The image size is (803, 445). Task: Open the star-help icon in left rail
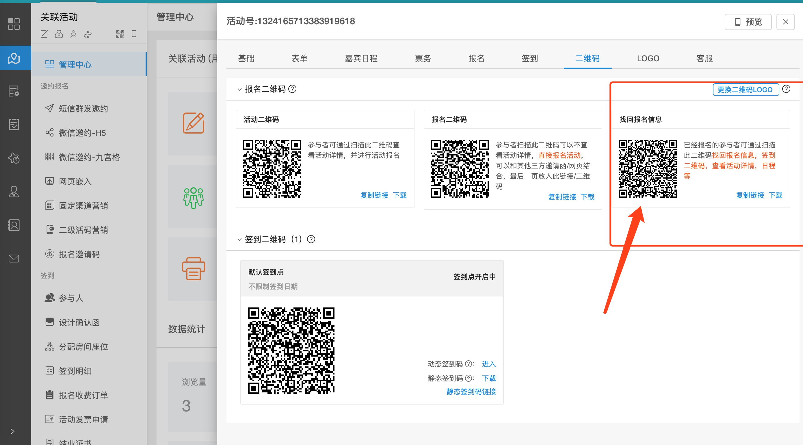(x=14, y=158)
